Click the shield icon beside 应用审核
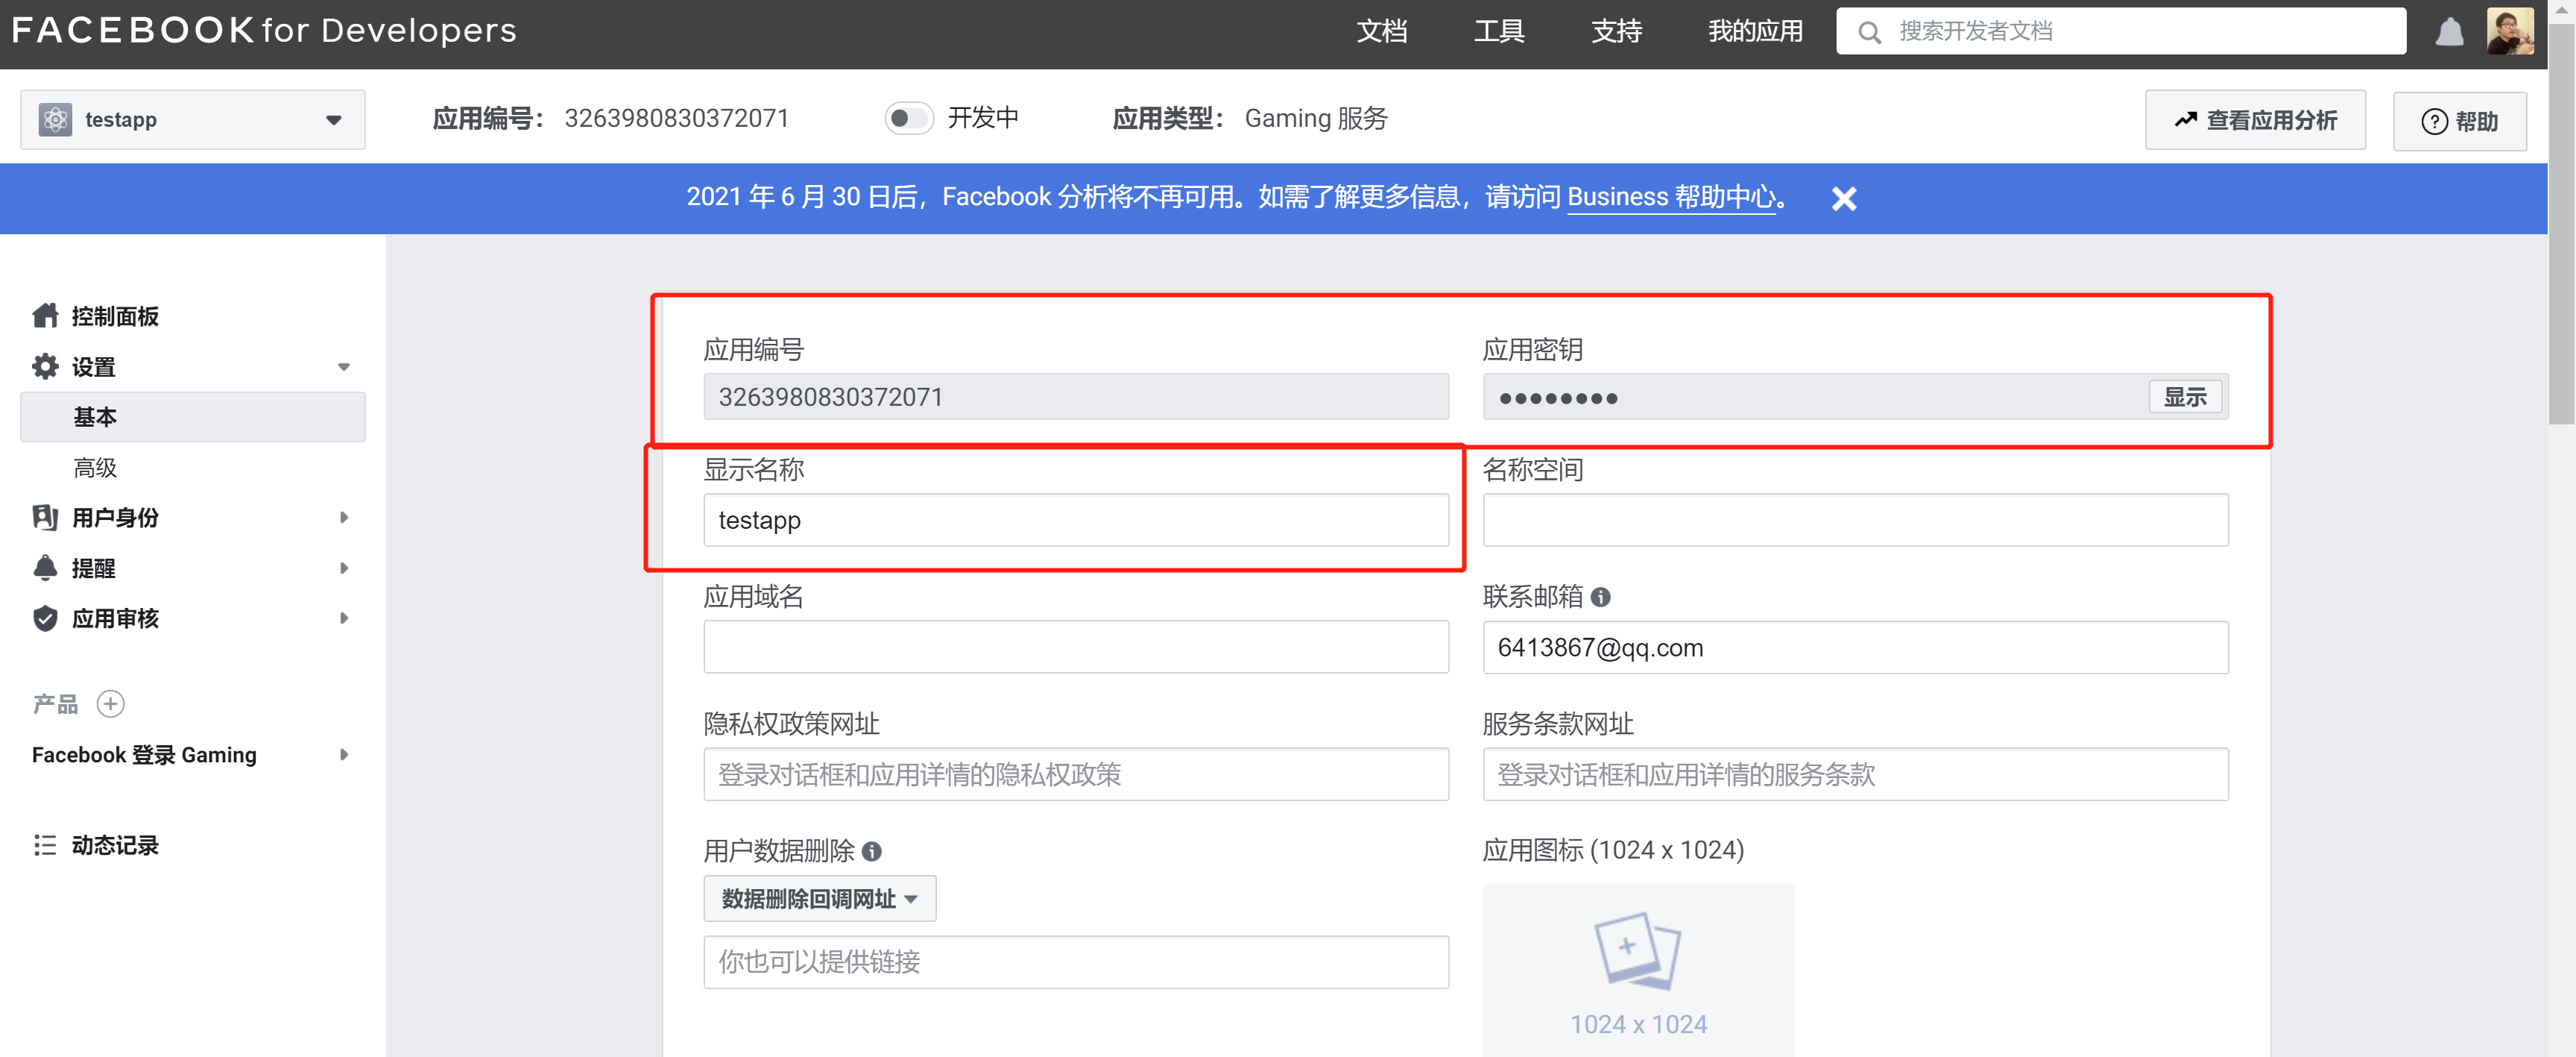The width and height of the screenshot is (2576, 1057). [x=45, y=618]
